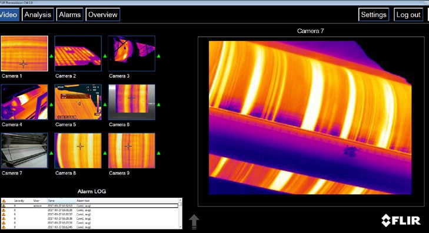Open the Analysis tab
Screen dimensions: 429x233
pos(38,15)
